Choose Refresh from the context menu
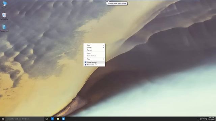This screenshot has width=216, height=121. pyautogui.click(x=94, y=50)
